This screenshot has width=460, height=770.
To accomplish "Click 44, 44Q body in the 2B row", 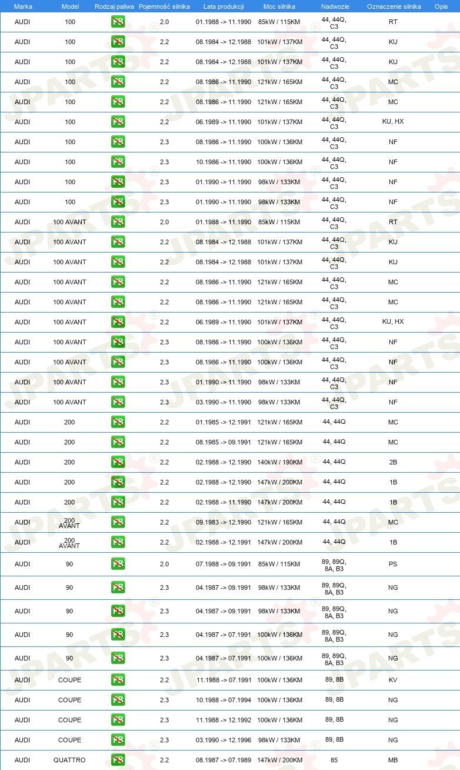I will 334,462.
